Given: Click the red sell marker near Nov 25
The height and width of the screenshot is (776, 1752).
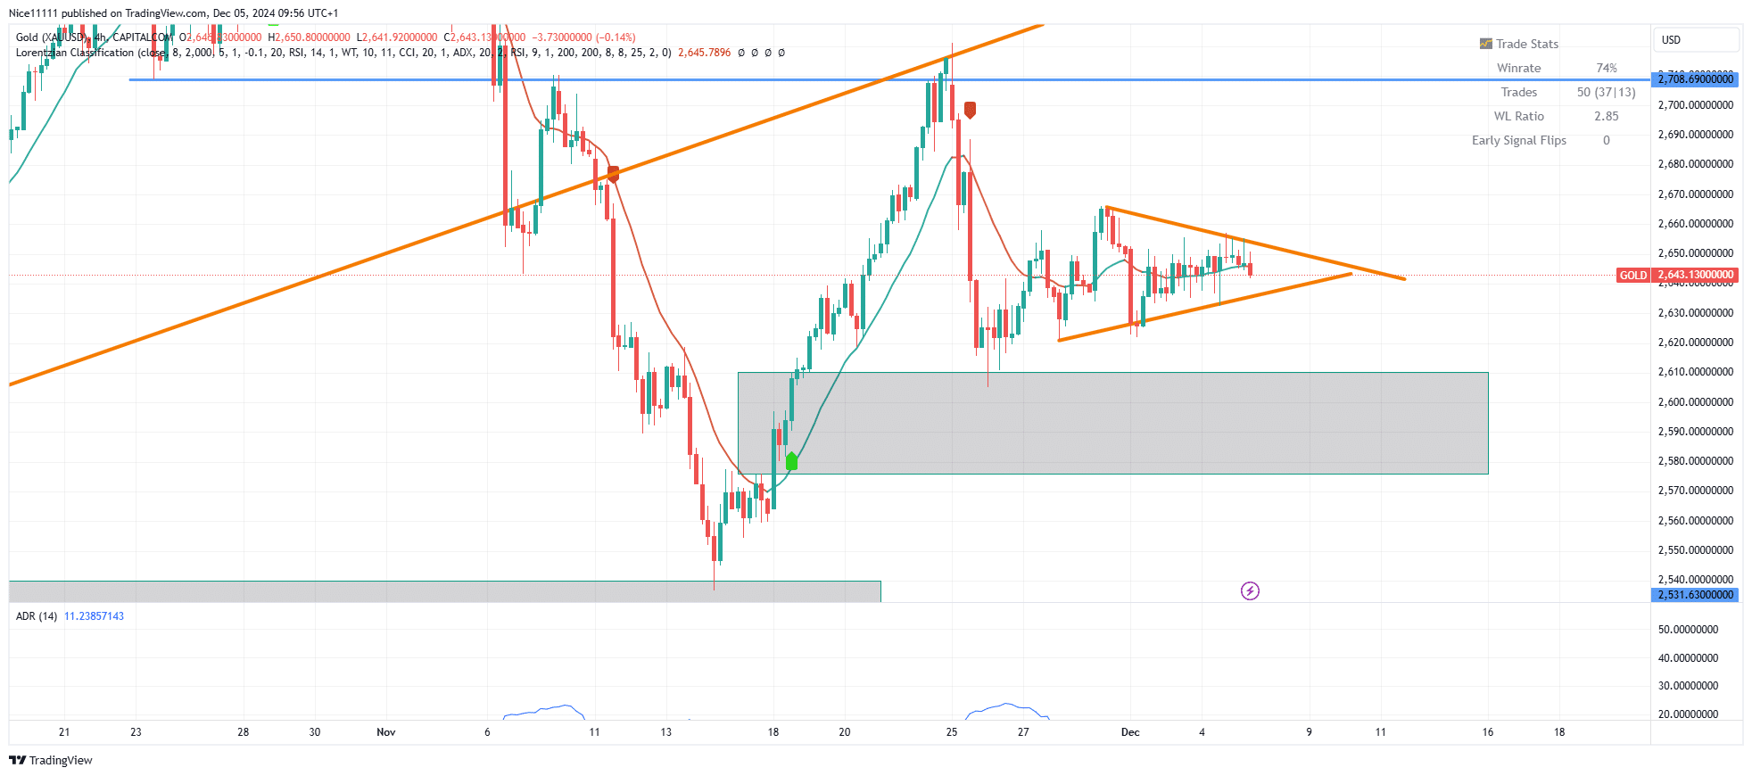Looking at the screenshot, I should [970, 110].
